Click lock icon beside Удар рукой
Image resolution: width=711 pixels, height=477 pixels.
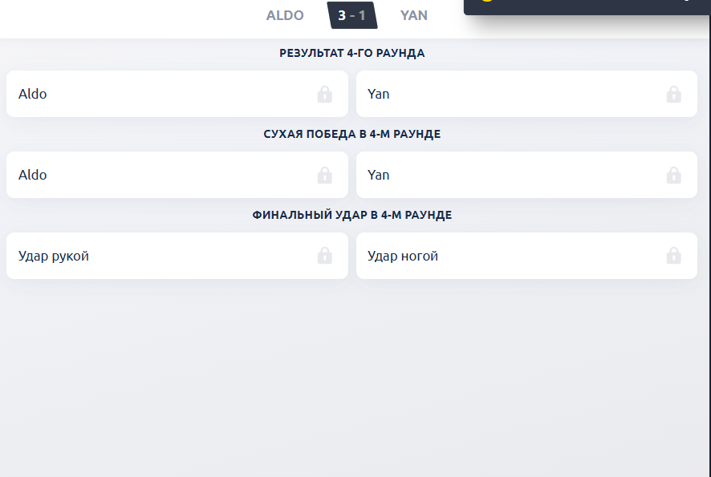click(324, 257)
